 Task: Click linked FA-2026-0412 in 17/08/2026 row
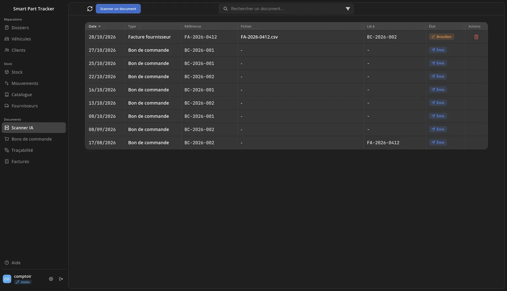[x=383, y=143]
